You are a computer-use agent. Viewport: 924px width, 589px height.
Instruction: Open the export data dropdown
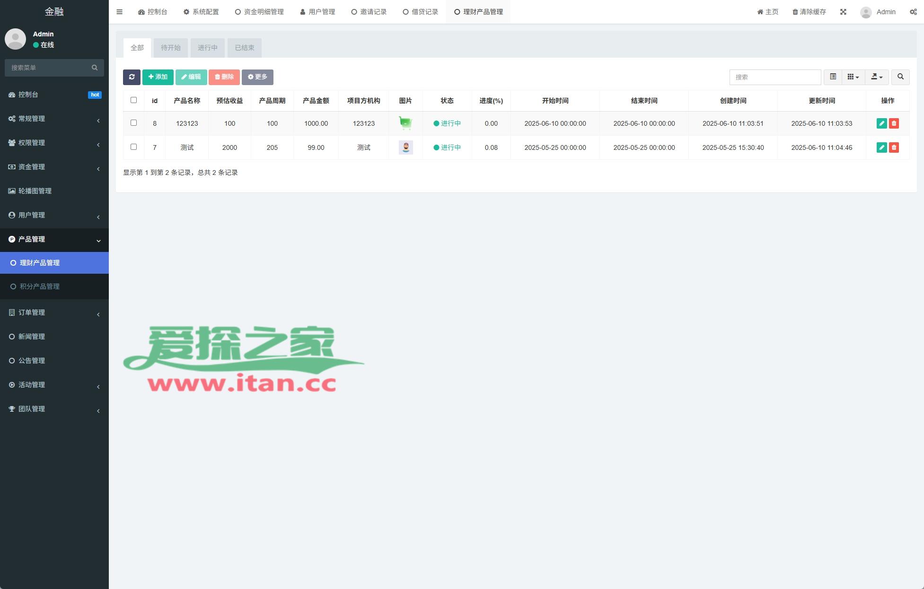(877, 77)
